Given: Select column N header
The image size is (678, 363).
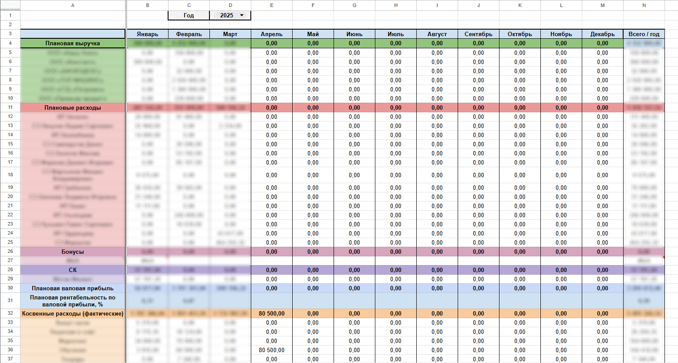Looking at the screenshot, I should tap(644, 5).
